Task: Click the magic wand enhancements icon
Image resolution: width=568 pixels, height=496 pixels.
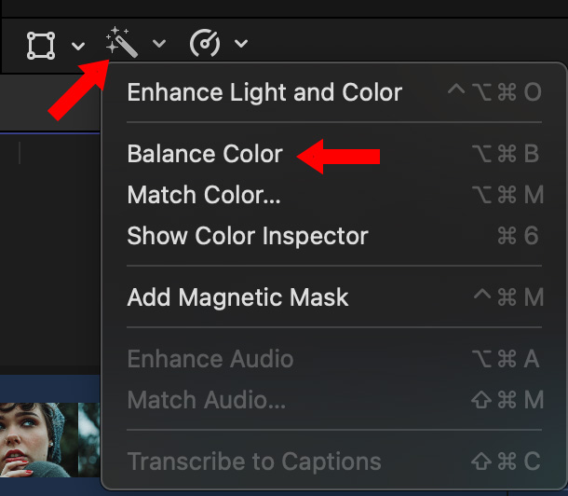Action: (122, 43)
